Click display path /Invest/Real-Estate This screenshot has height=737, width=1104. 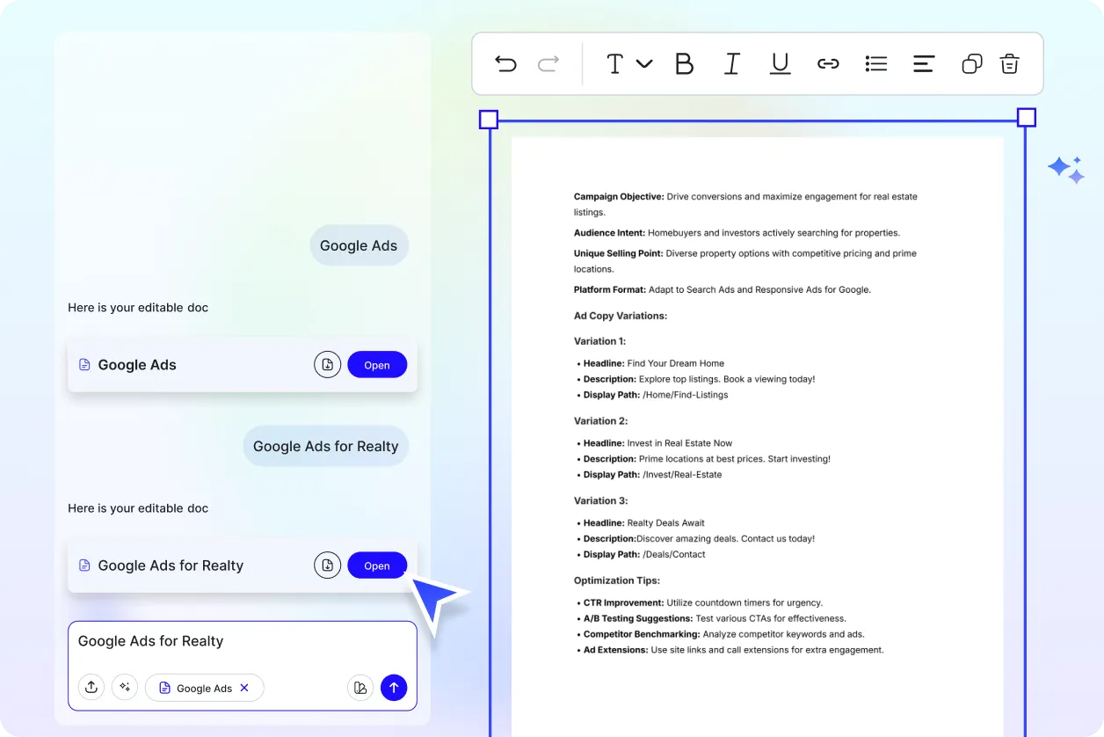[653, 475]
